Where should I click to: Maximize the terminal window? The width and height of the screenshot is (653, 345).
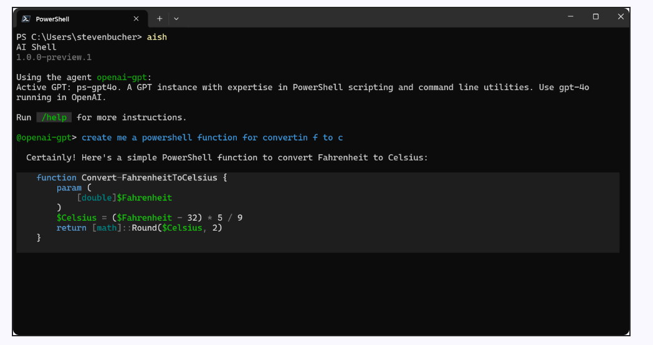click(x=596, y=17)
